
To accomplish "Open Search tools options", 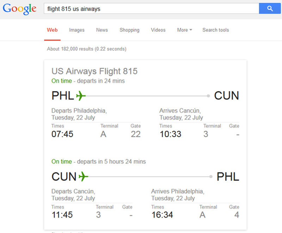I will pos(216,30).
